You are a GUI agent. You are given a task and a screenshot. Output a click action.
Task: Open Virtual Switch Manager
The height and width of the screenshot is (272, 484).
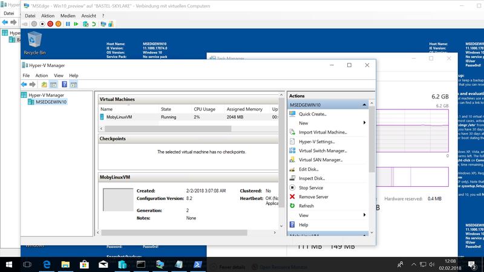[322, 151]
